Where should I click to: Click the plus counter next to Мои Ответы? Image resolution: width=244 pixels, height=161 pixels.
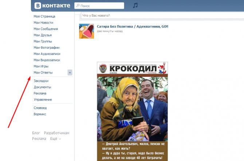click(x=70, y=72)
